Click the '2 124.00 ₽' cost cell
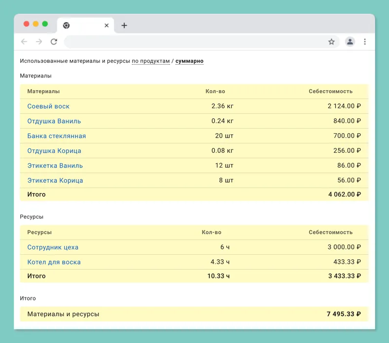389x343 pixels. tap(344, 106)
